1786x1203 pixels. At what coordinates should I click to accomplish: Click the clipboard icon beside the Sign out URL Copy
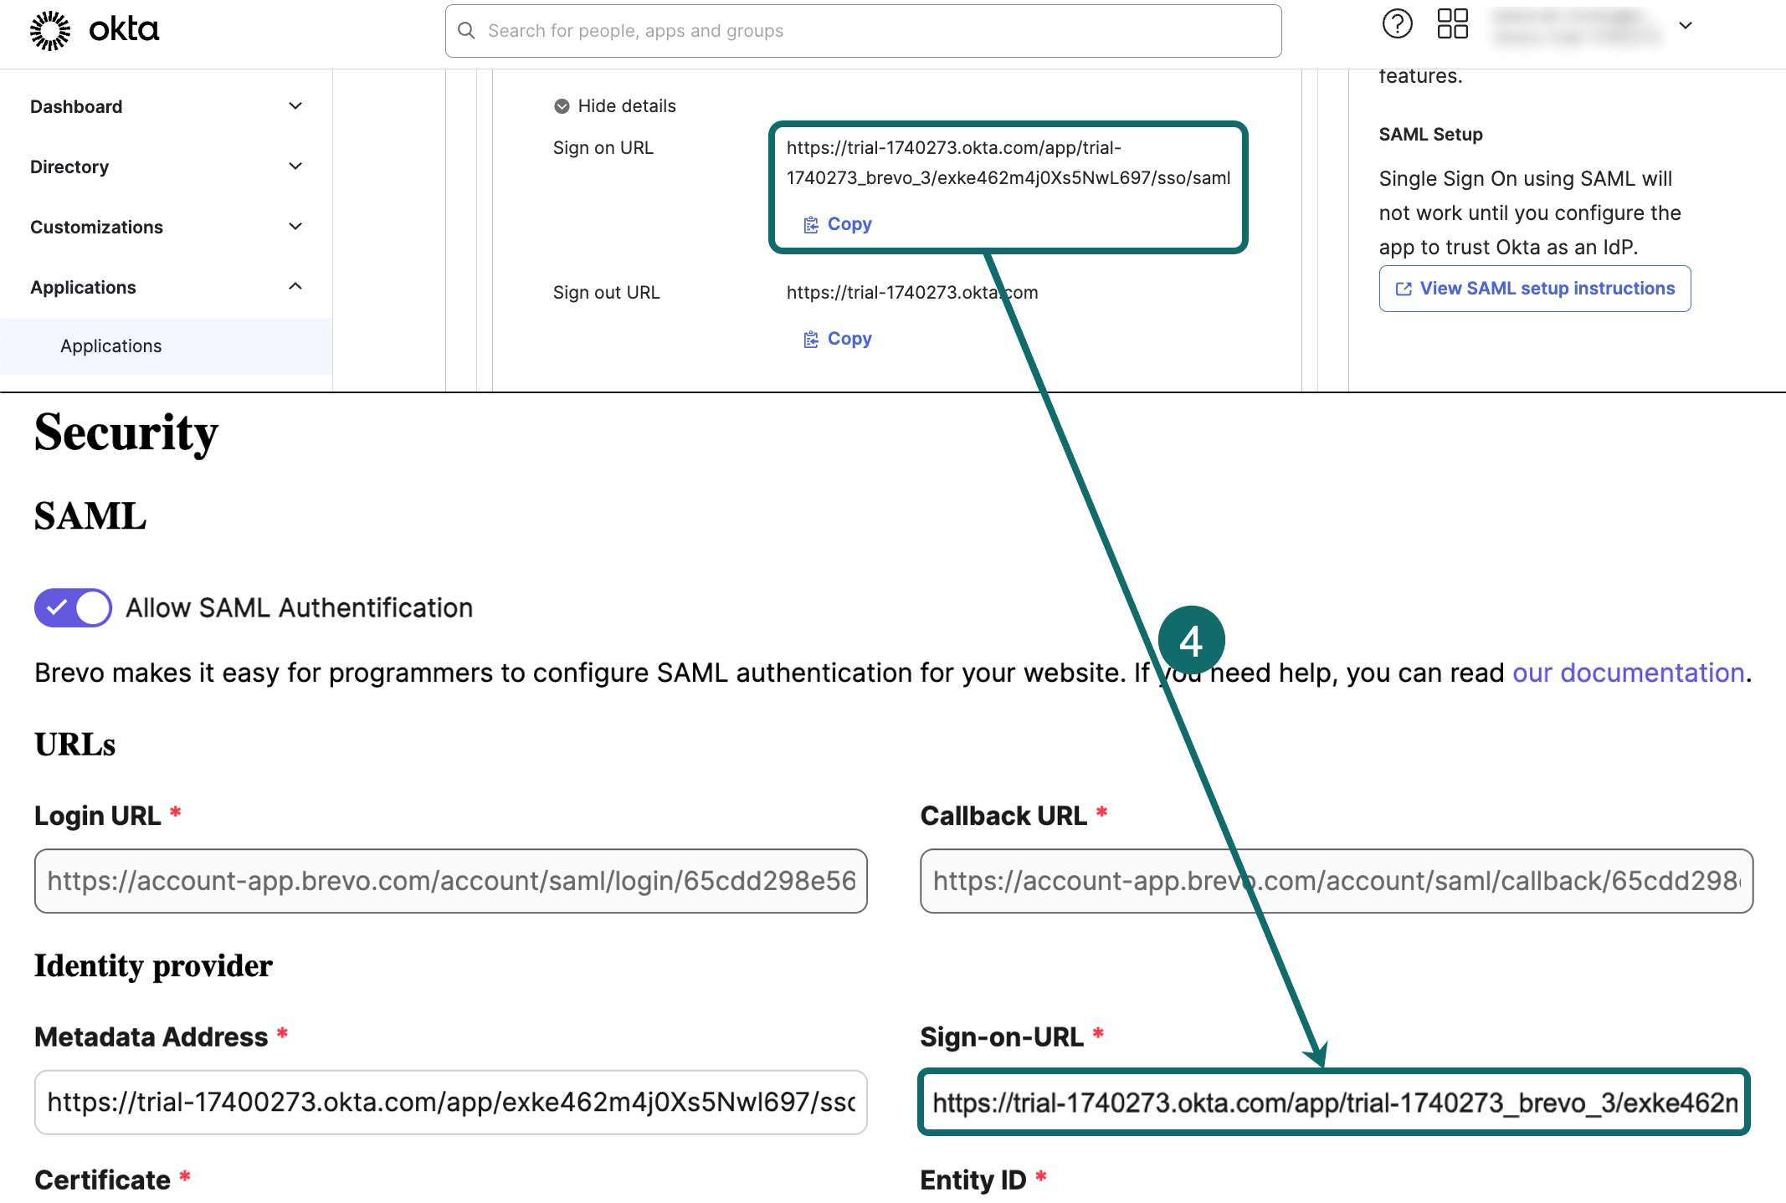coord(811,339)
